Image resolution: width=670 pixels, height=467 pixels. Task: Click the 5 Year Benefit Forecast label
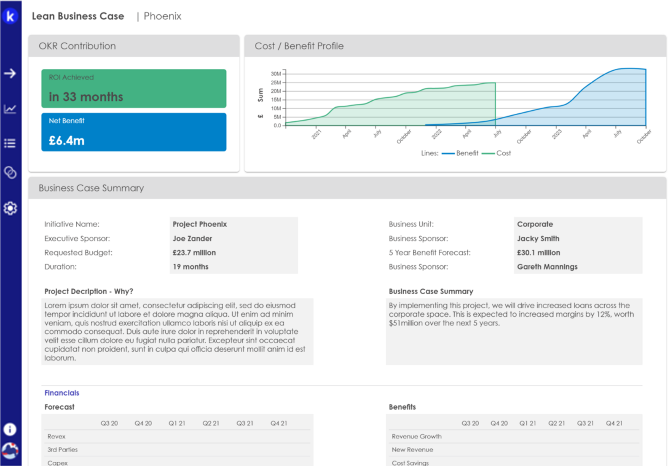(430, 253)
